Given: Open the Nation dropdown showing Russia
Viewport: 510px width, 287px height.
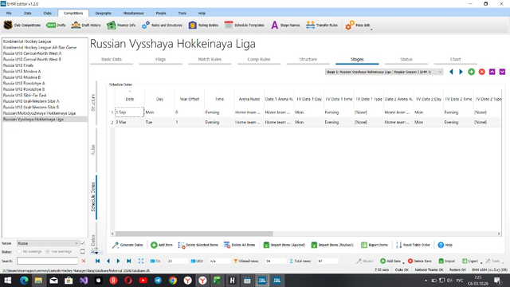Looking at the screenshot, I should [48, 243].
